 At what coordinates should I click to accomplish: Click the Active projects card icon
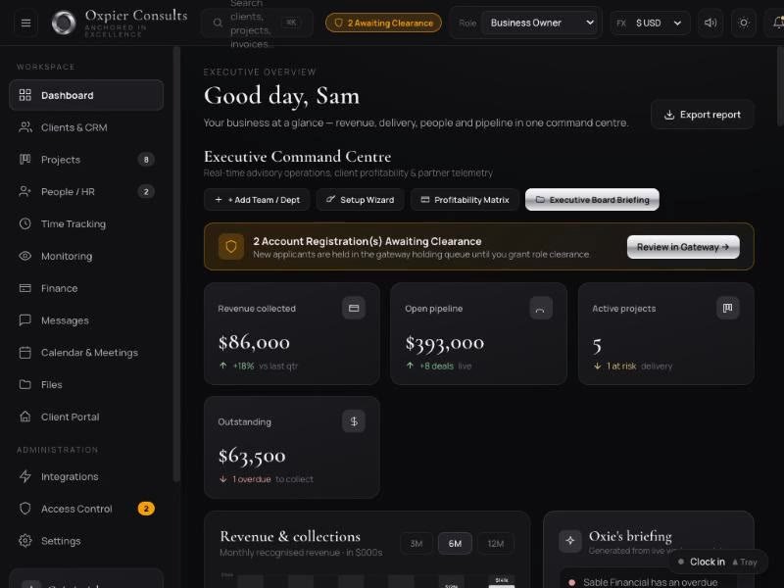pyautogui.click(x=728, y=308)
